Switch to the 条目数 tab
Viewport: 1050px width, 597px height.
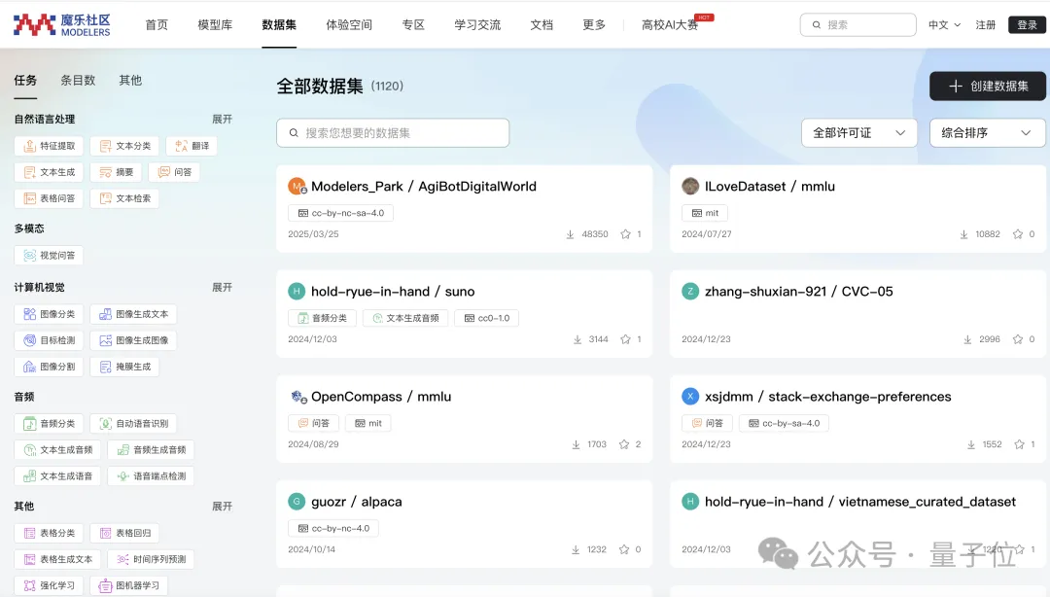click(77, 80)
